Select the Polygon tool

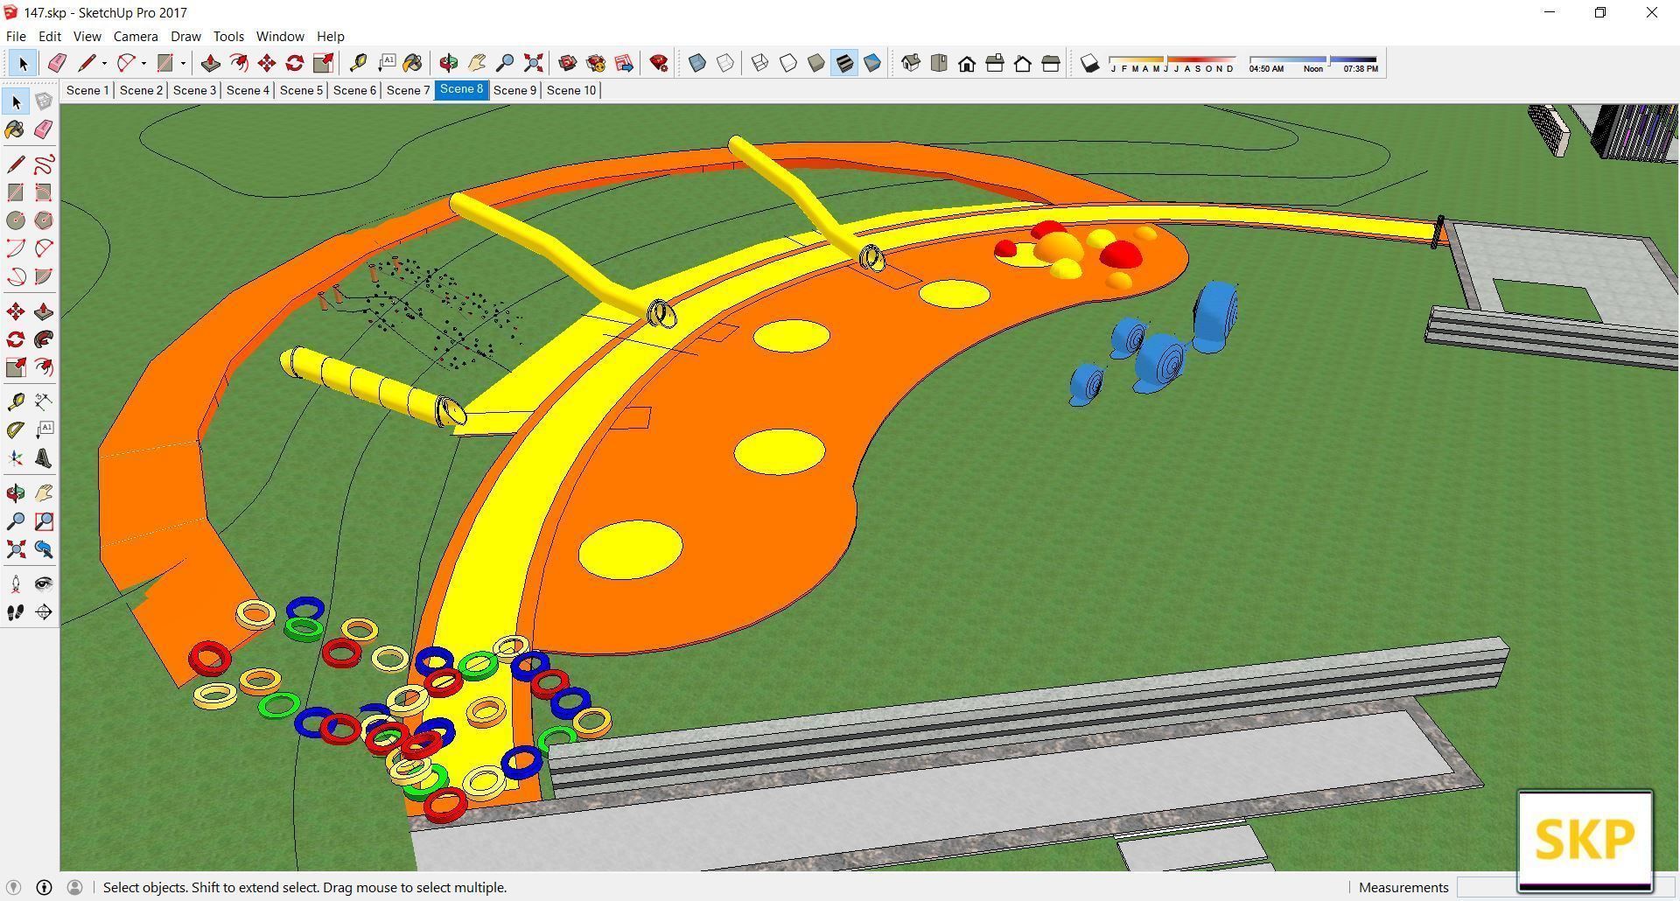point(44,220)
